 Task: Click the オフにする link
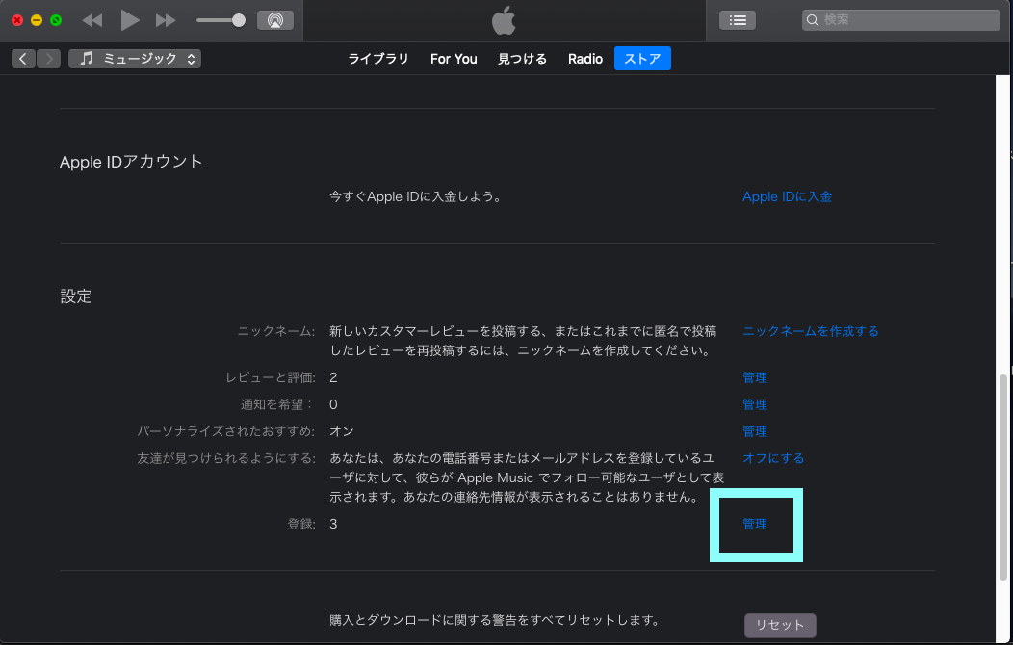coord(773,458)
